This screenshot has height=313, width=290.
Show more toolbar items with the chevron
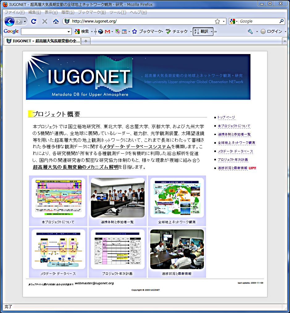215,32
